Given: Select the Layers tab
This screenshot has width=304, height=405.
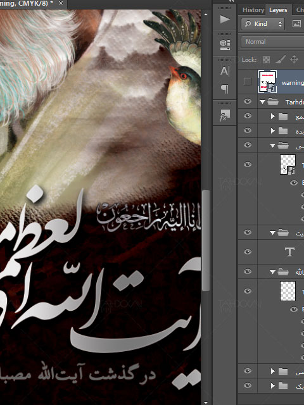Looking at the screenshot, I should pos(278,10).
